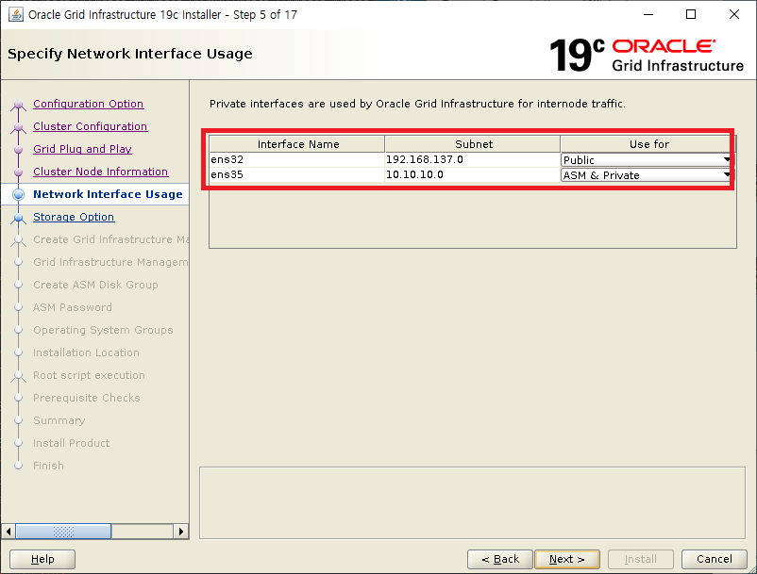Select the ens35 interface name cell
This screenshot has width=757, height=574.
coord(297,175)
